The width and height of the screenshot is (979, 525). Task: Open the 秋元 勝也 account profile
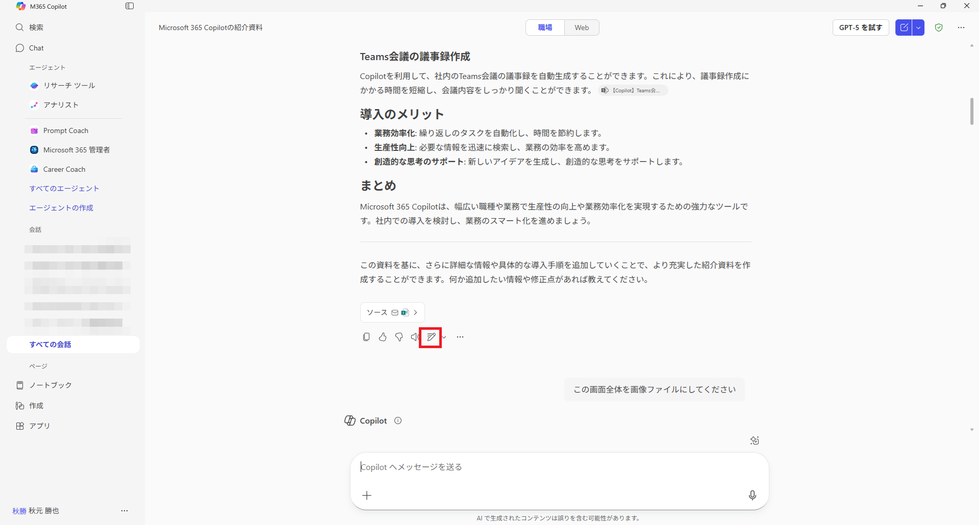point(36,511)
